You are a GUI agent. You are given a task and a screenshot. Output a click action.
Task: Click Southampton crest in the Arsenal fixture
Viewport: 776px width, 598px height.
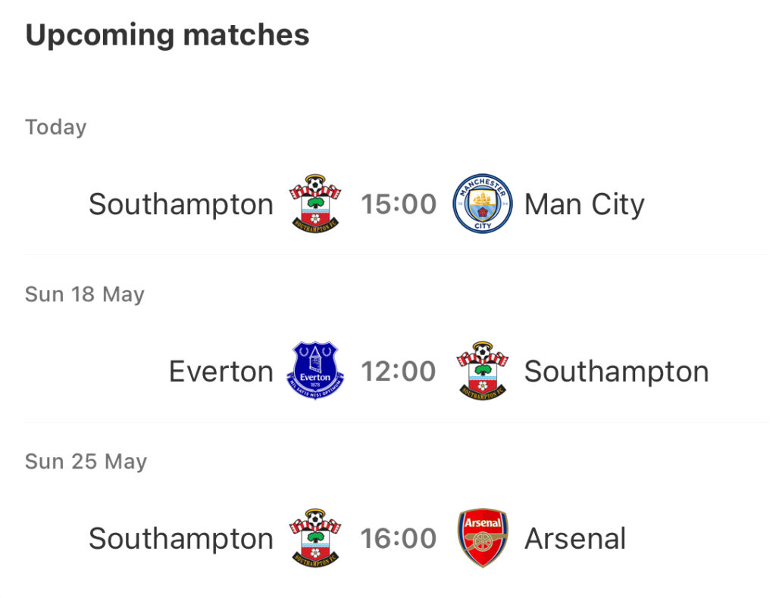[x=315, y=537]
